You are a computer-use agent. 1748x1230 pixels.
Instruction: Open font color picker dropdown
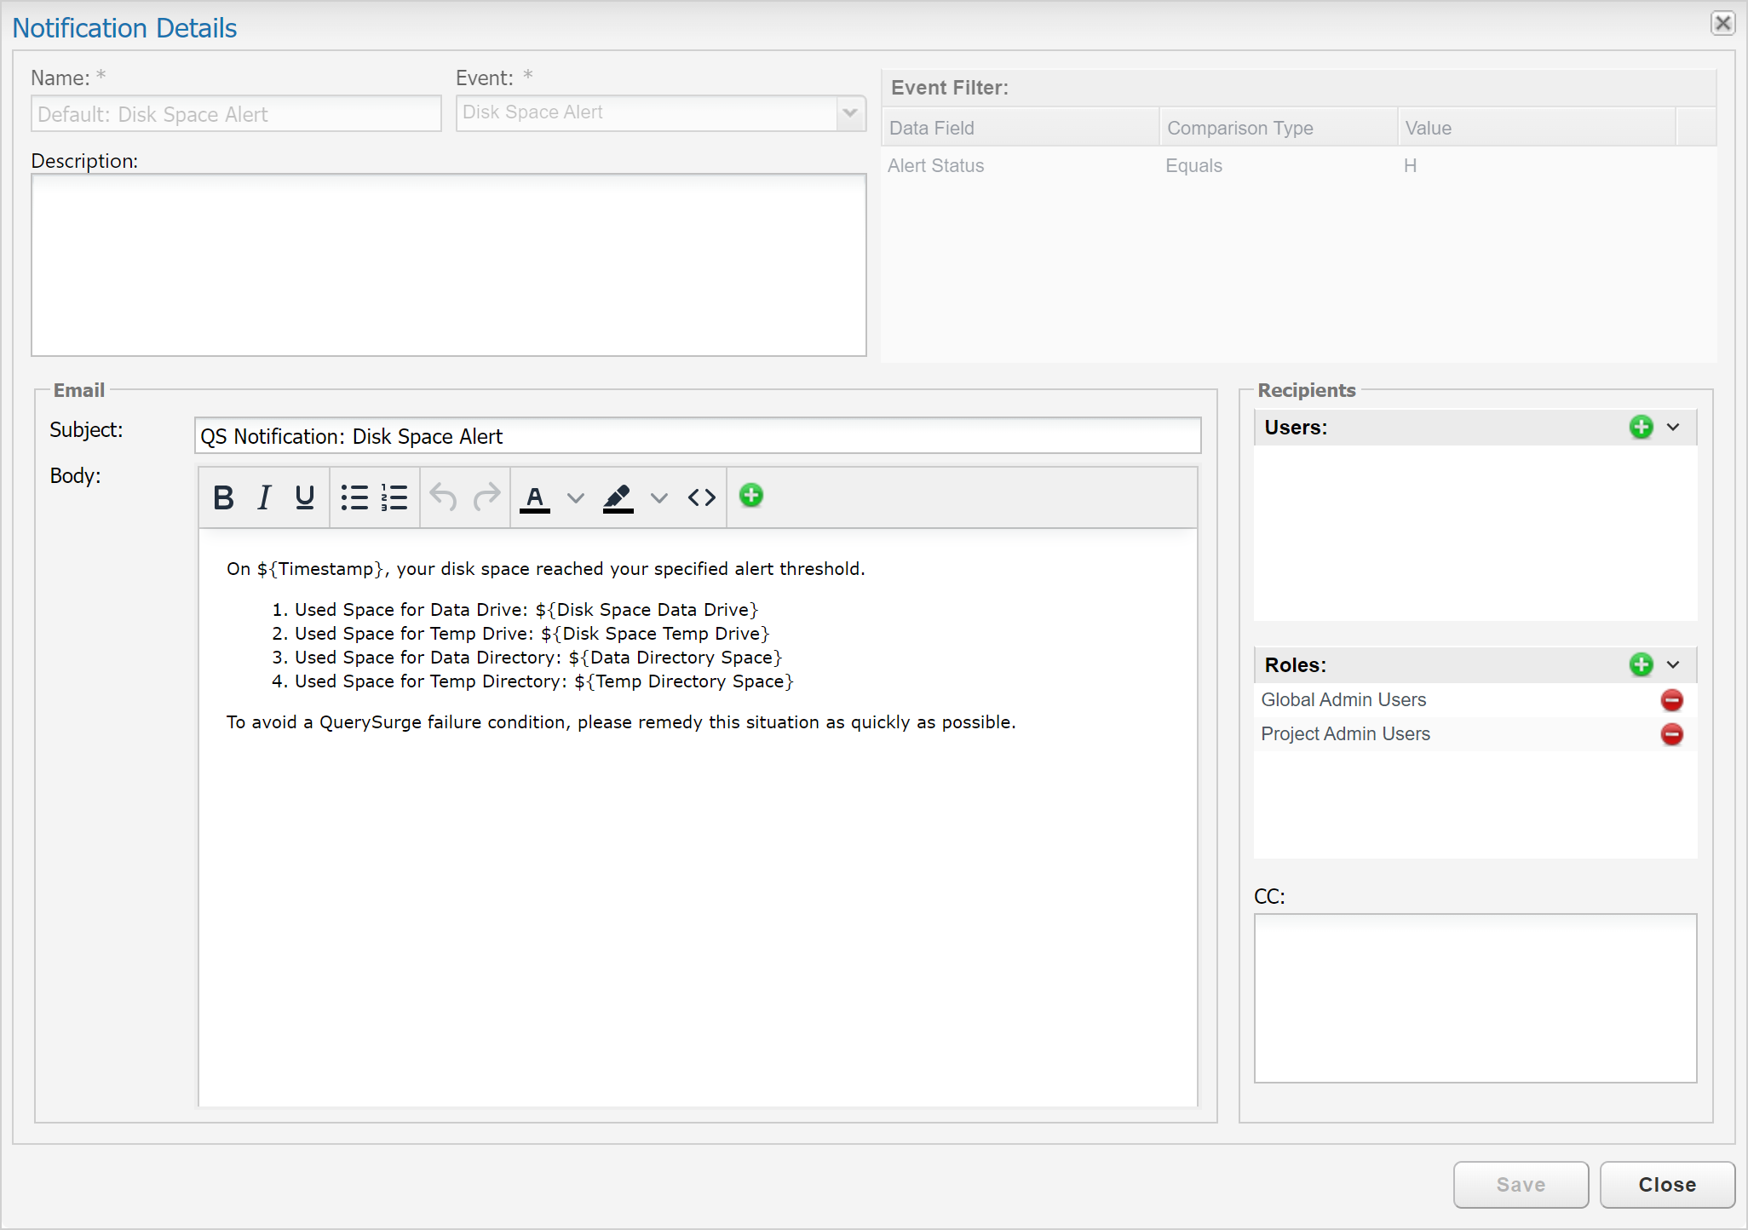(x=576, y=498)
